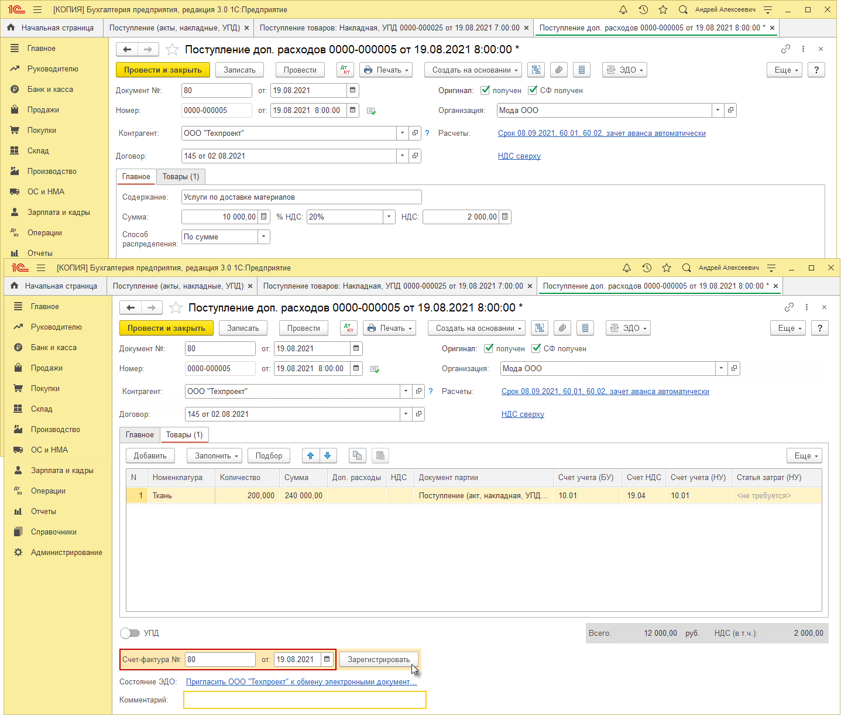Screen dimensions: 841x716
Task: Open Пригласить ООО "Техпроект" к обмену link
Action: (301, 681)
